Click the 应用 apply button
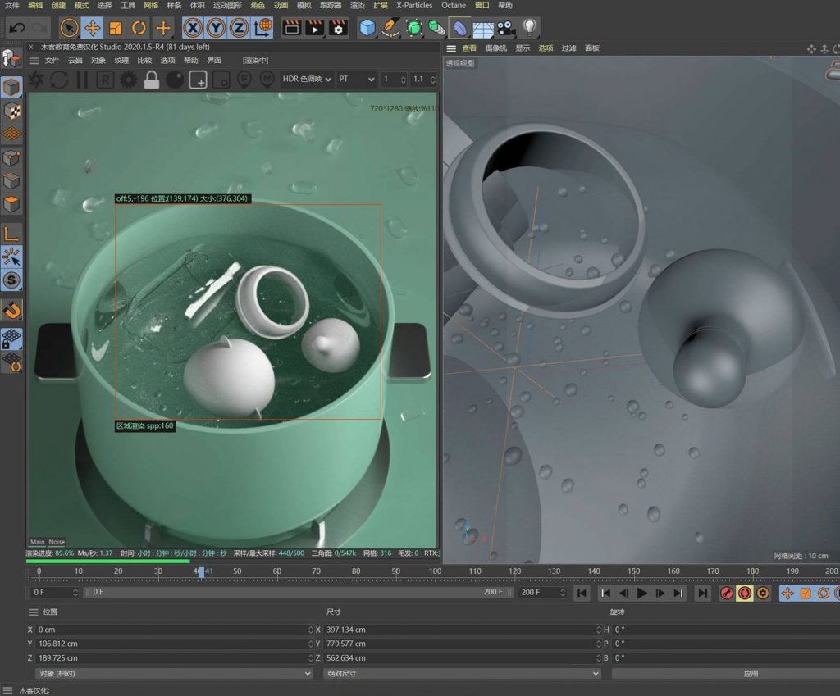 tap(750, 673)
